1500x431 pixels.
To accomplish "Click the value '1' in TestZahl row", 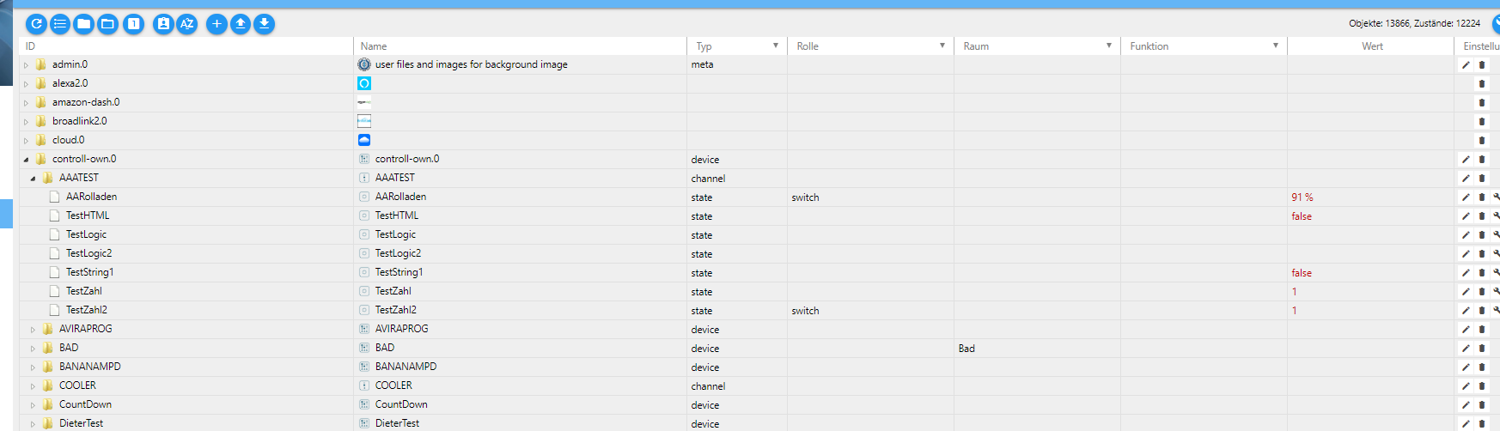I will click(1295, 292).
